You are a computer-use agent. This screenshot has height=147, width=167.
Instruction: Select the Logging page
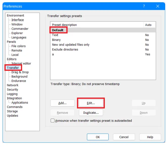click(12, 94)
